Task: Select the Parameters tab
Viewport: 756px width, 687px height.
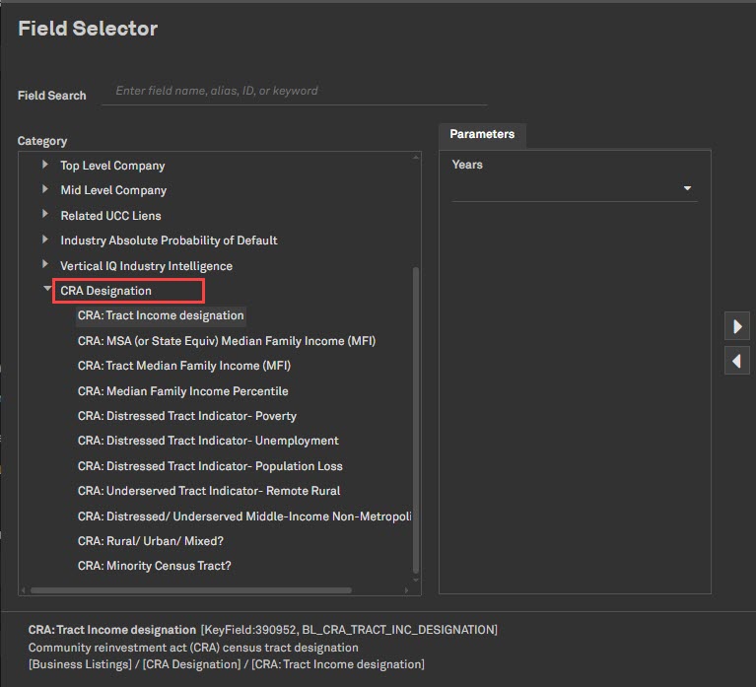Action: [482, 135]
